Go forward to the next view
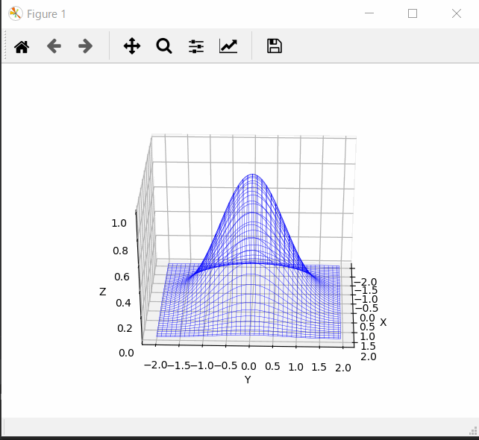 coord(85,46)
